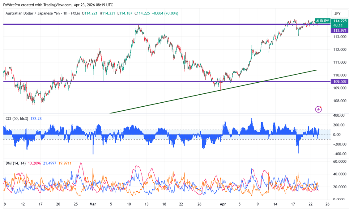Click the DMI red value 13.2096
This screenshot has width=349, height=209.
[x=35, y=163]
